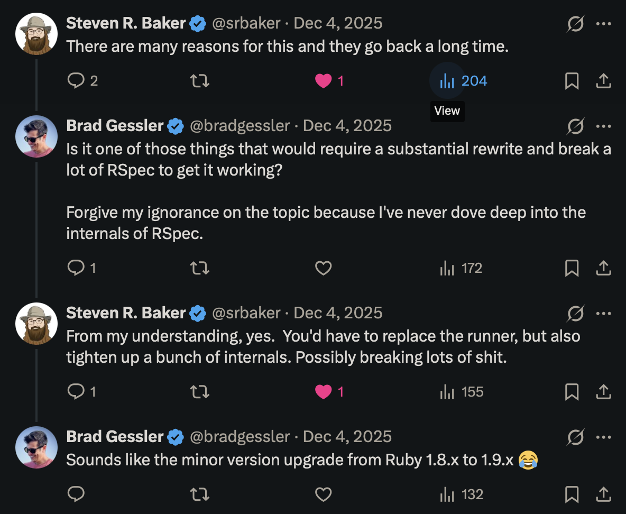Repost Steven's 'many reasons' tweet
626x514 pixels.
[x=200, y=81]
